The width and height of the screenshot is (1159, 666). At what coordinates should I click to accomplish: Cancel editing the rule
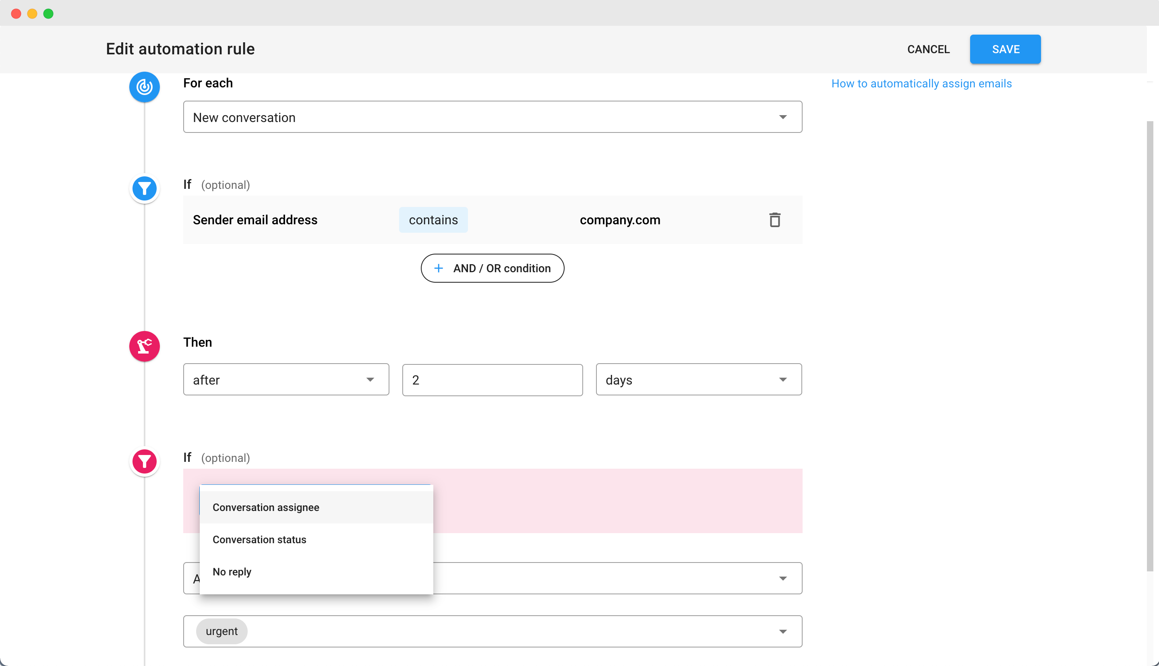[928, 49]
